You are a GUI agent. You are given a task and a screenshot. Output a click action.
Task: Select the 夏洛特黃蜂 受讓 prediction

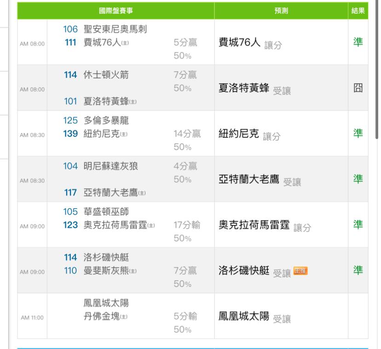tap(254, 88)
